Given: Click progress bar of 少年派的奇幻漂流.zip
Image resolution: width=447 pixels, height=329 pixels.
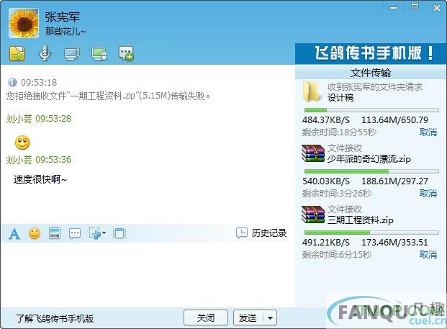Looking at the screenshot, I should coord(371,171).
